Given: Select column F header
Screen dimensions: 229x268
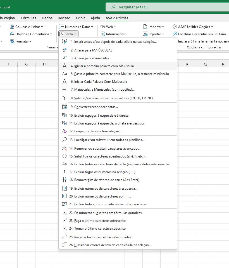Looking at the screenshot, I should tap(9, 64).
